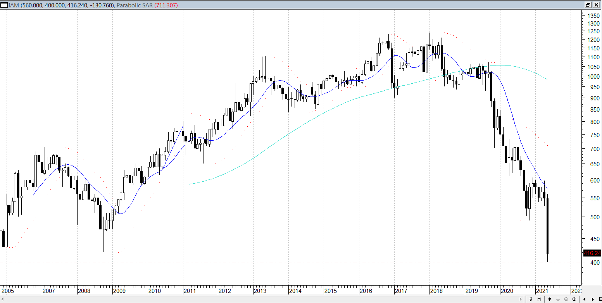
Task: Click the red 711.307 SAR value
Action: coord(166,5)
